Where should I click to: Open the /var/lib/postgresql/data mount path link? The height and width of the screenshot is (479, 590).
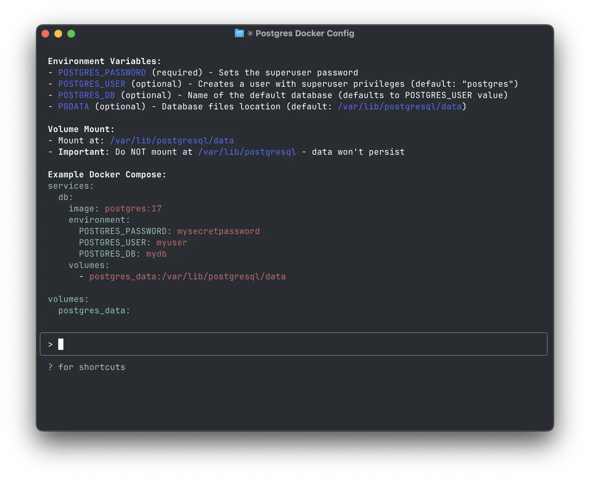tap(171, 140)
